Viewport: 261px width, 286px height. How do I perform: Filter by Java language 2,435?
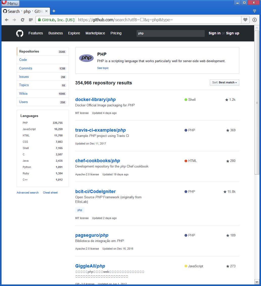43,161
